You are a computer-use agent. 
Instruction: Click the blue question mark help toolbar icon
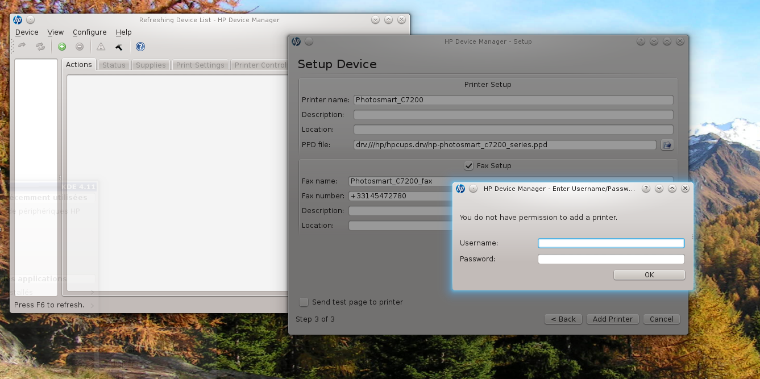point(140,47)
